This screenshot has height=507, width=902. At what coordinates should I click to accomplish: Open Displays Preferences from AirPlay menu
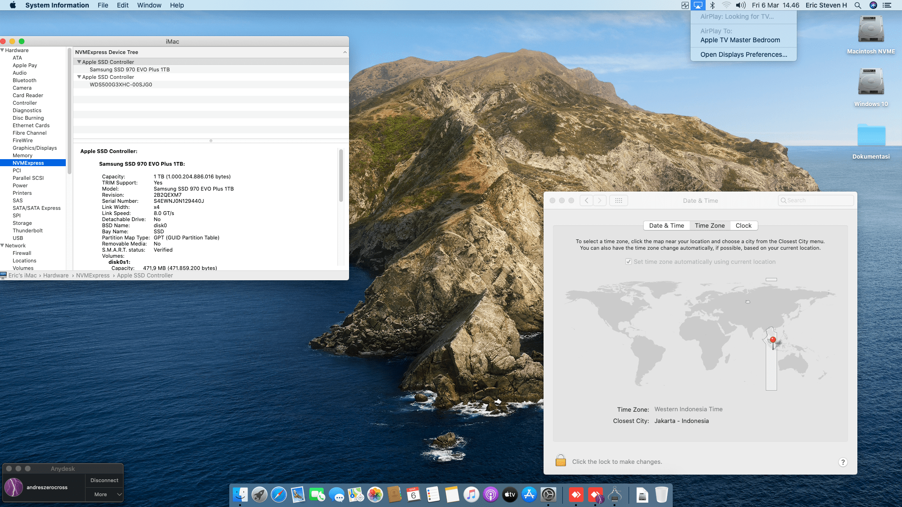coord(744,54)
